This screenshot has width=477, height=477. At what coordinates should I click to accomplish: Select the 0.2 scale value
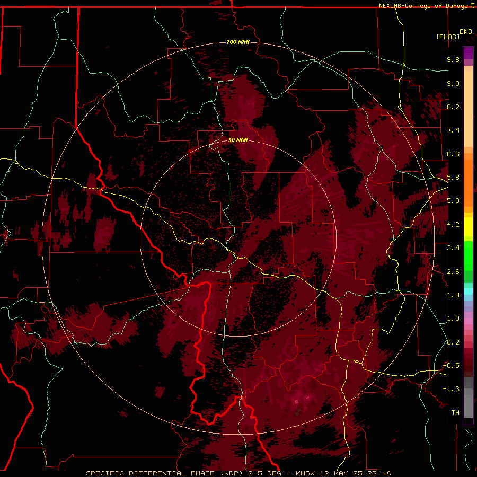(x=453, y=342)
